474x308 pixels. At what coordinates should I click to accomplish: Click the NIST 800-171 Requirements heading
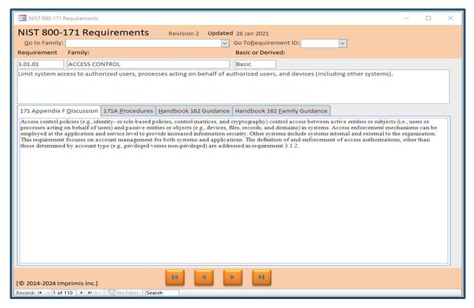pyautogui.click(x=83, y=33)
